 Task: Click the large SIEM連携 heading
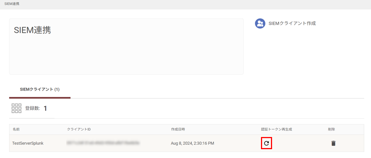pyautogui.click(x=32, y=30)
